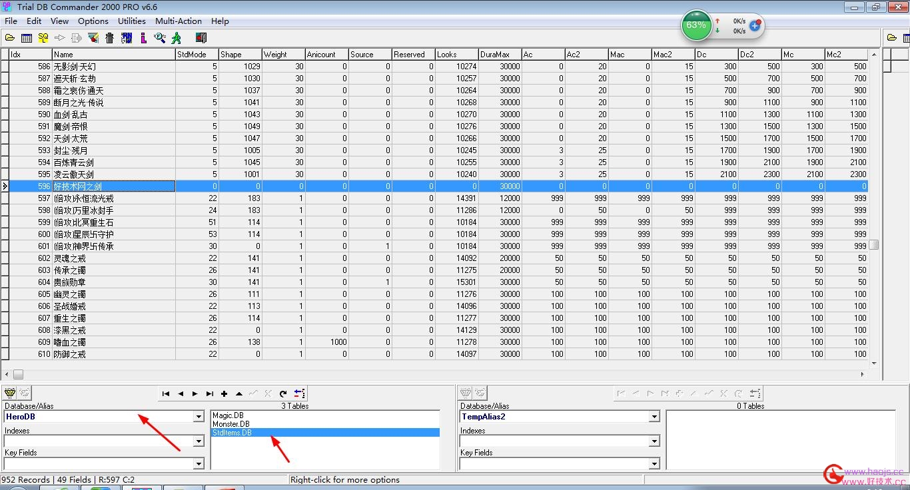
Task: Select Monster.DB in the table list
Action: coord(231,424)
